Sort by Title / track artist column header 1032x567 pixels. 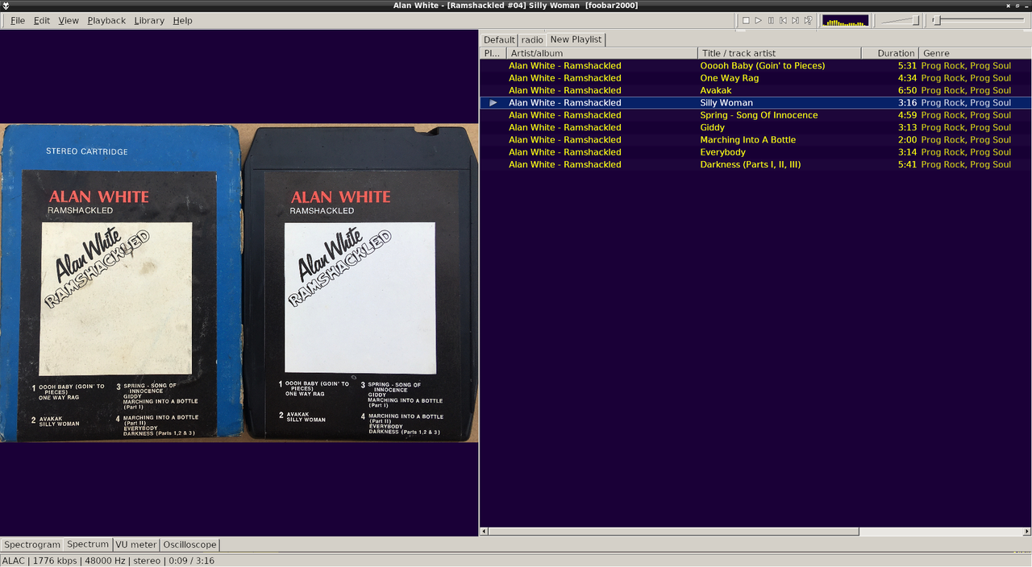tap(779, 53)
